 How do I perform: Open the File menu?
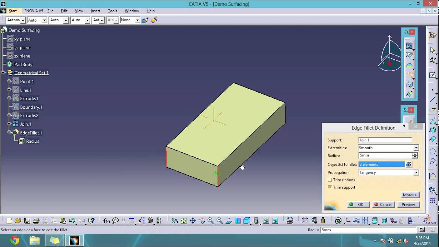(50, 11)
